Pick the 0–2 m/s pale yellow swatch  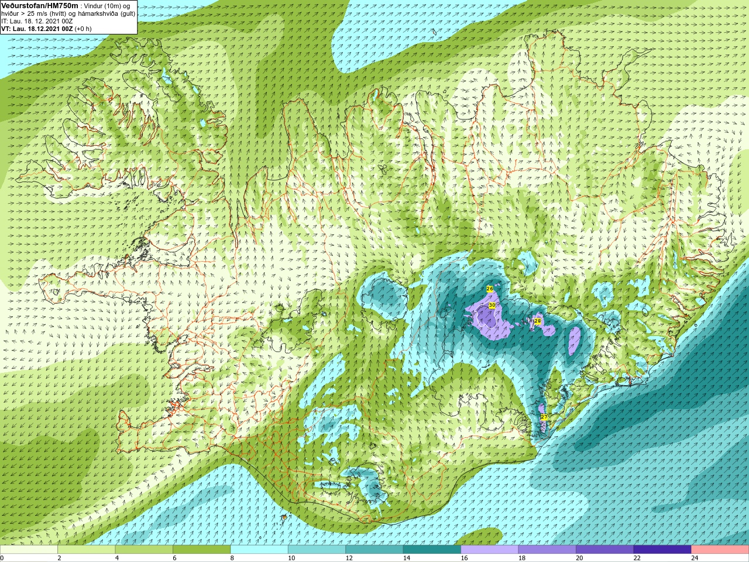[x=29, y=550]
